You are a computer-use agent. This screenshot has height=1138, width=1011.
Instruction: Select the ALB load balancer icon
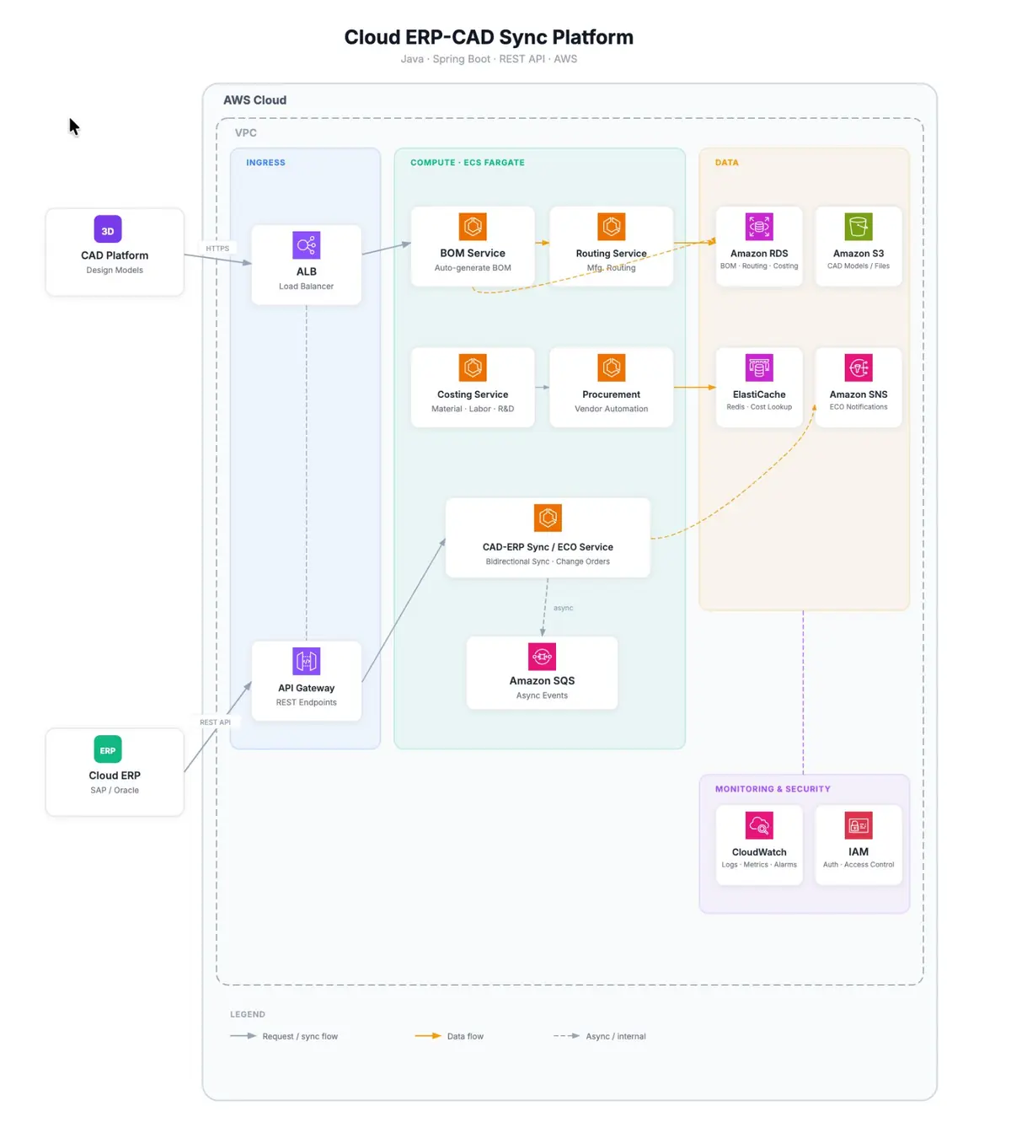point(306,245)
